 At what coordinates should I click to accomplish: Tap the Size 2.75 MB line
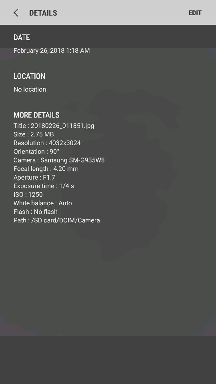click(34, 134)
